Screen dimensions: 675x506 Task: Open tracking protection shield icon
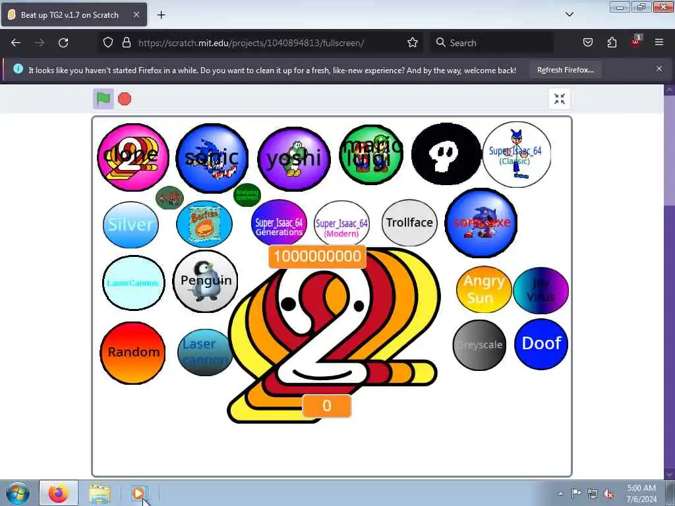point(108,43)
